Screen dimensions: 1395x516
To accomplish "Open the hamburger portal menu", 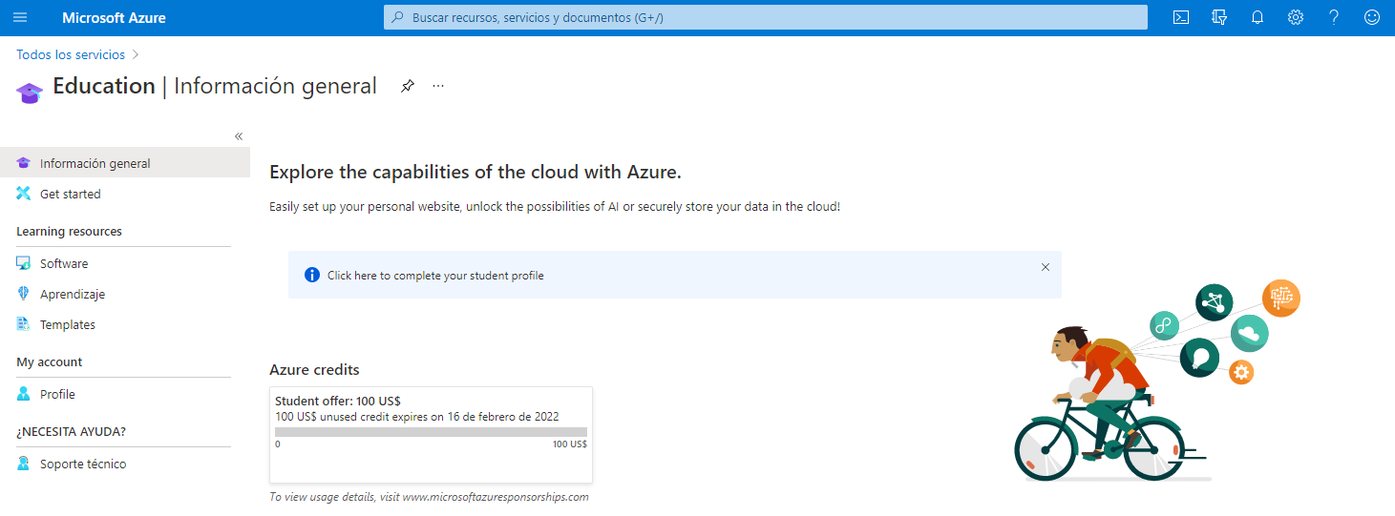I will tap(20, 17).
